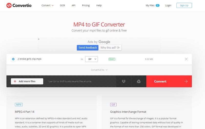This screenshot has height=129, width=205.
Task: Click the MPEG-4 Part 14 heading
Action: [x=25, y=112]
